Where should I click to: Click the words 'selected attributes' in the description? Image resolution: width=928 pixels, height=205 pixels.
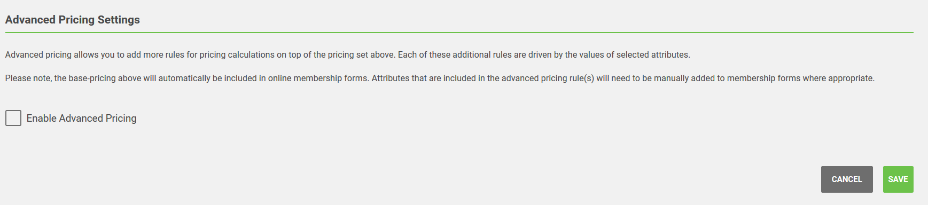[652, 55]
